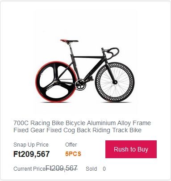Click the bike's crankset chainring
The width and height of the screenshot is (171, 181).
[x=80, y=85]
